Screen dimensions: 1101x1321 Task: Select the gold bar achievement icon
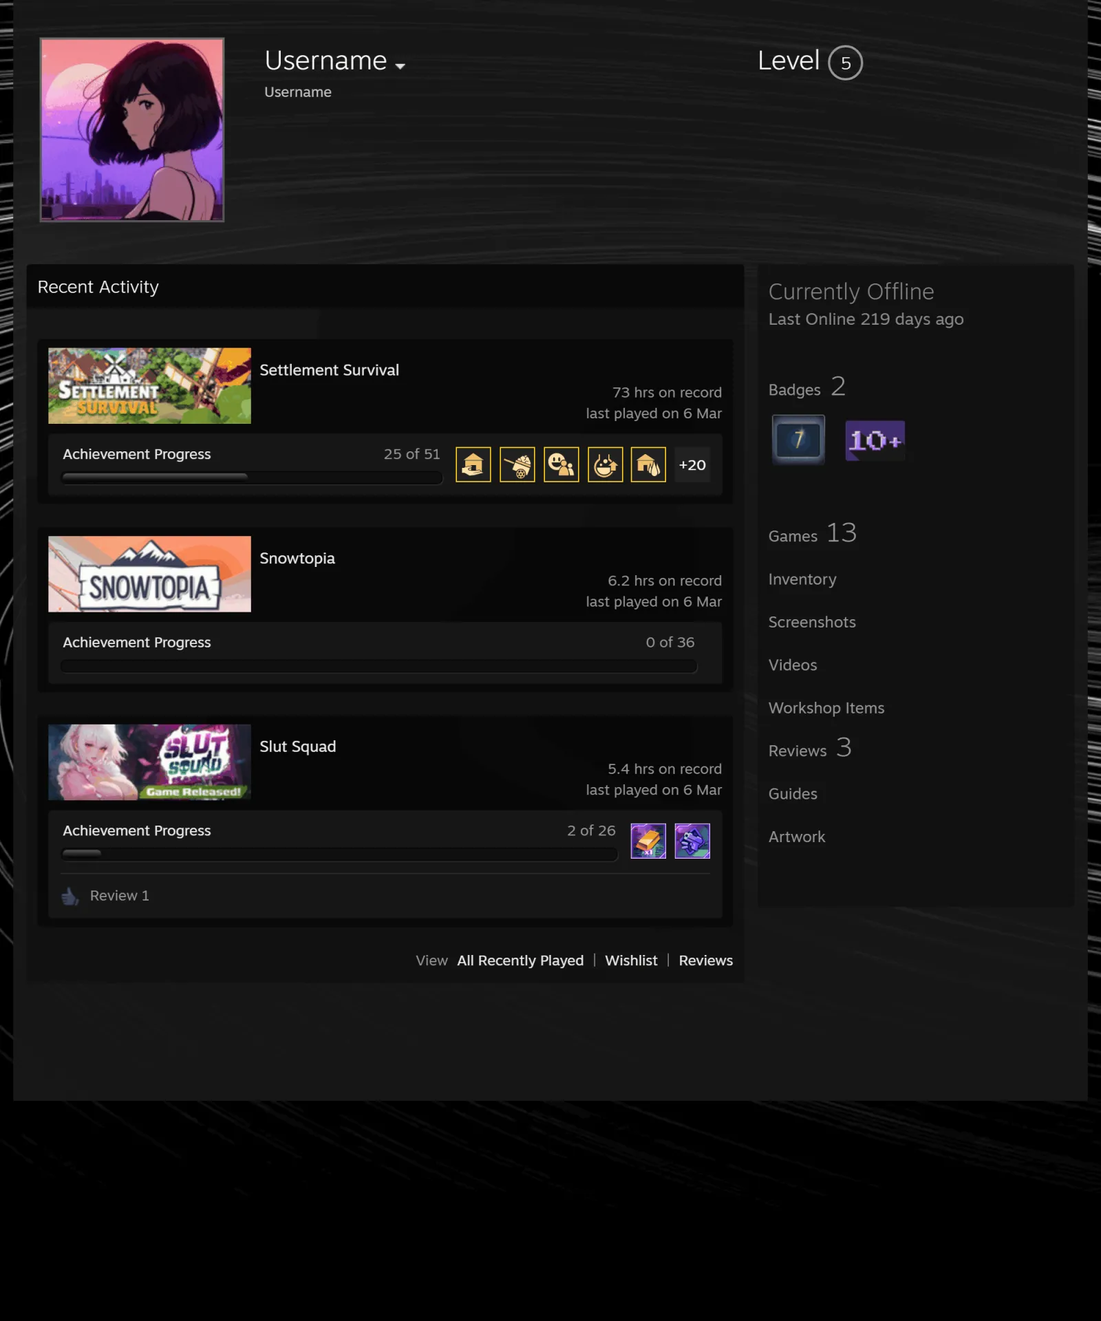click(648, 841)
